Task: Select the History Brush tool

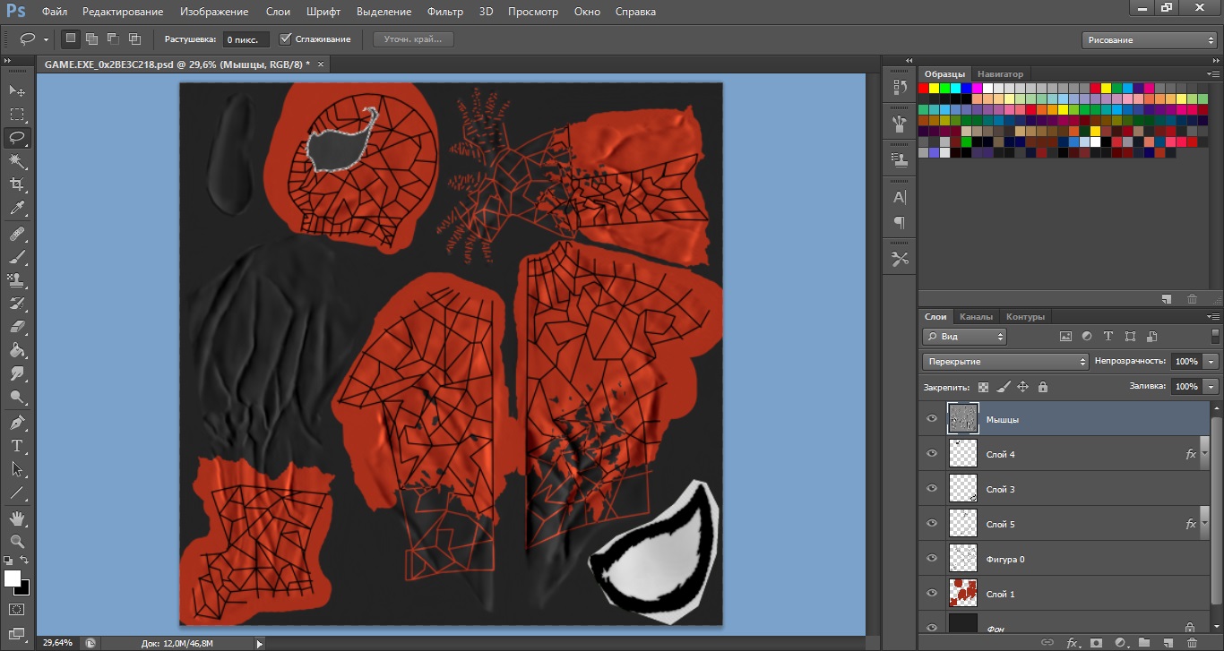Action: click(x=17, y=304)
